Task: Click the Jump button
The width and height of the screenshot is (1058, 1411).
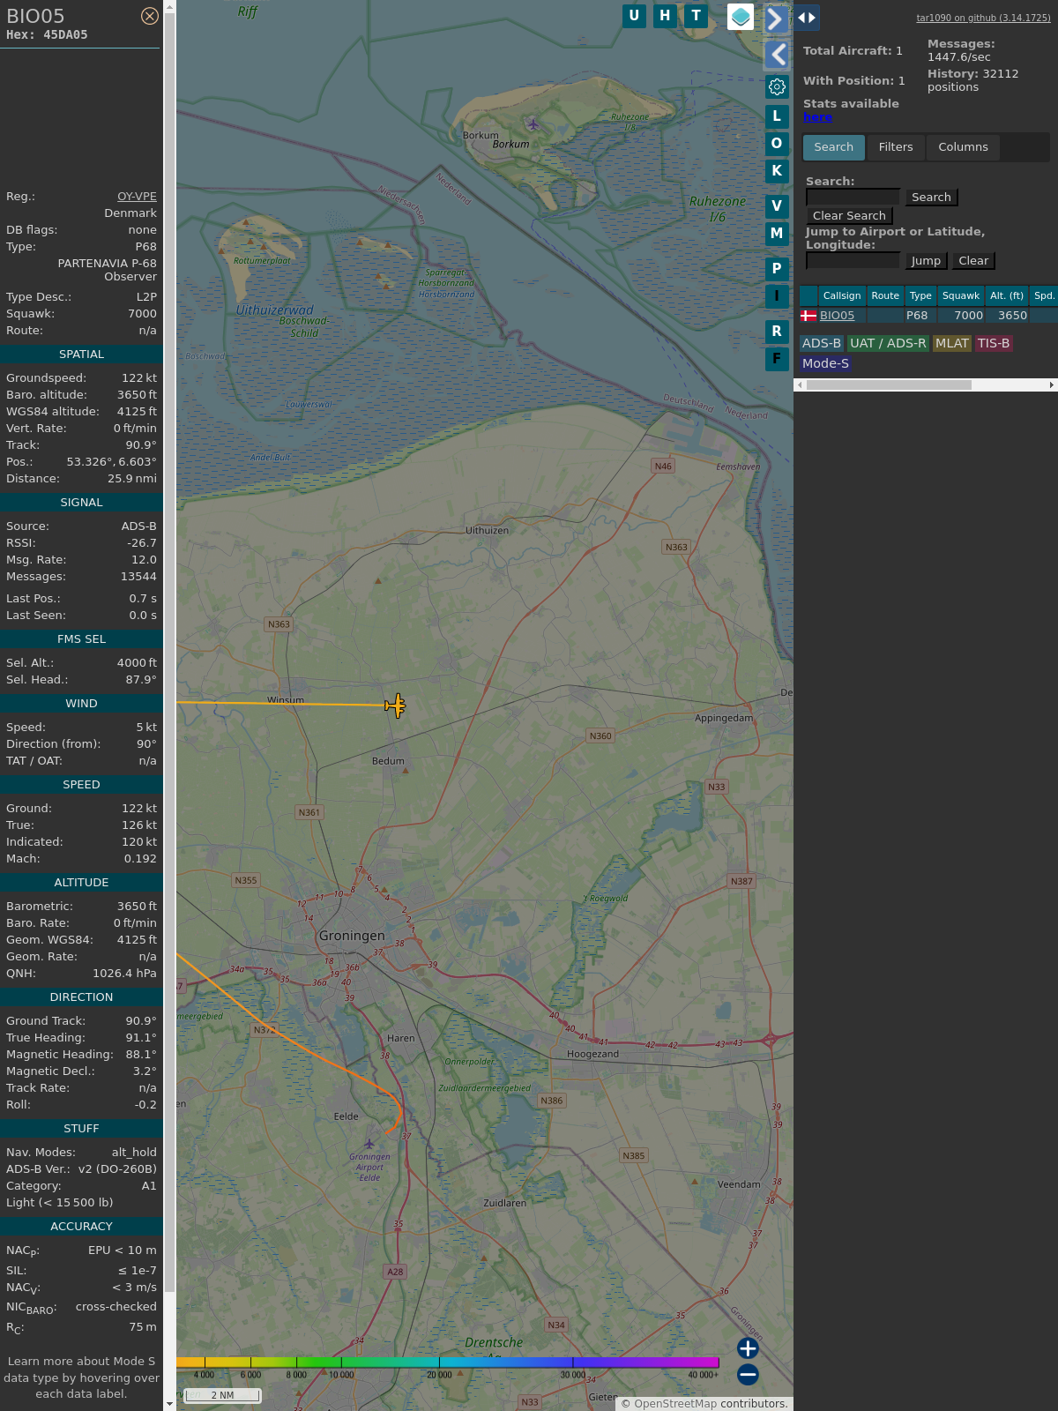Action: tap(926, 261)
